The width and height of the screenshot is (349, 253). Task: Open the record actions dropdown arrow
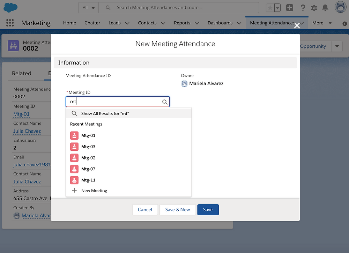[x=337, y=46]
